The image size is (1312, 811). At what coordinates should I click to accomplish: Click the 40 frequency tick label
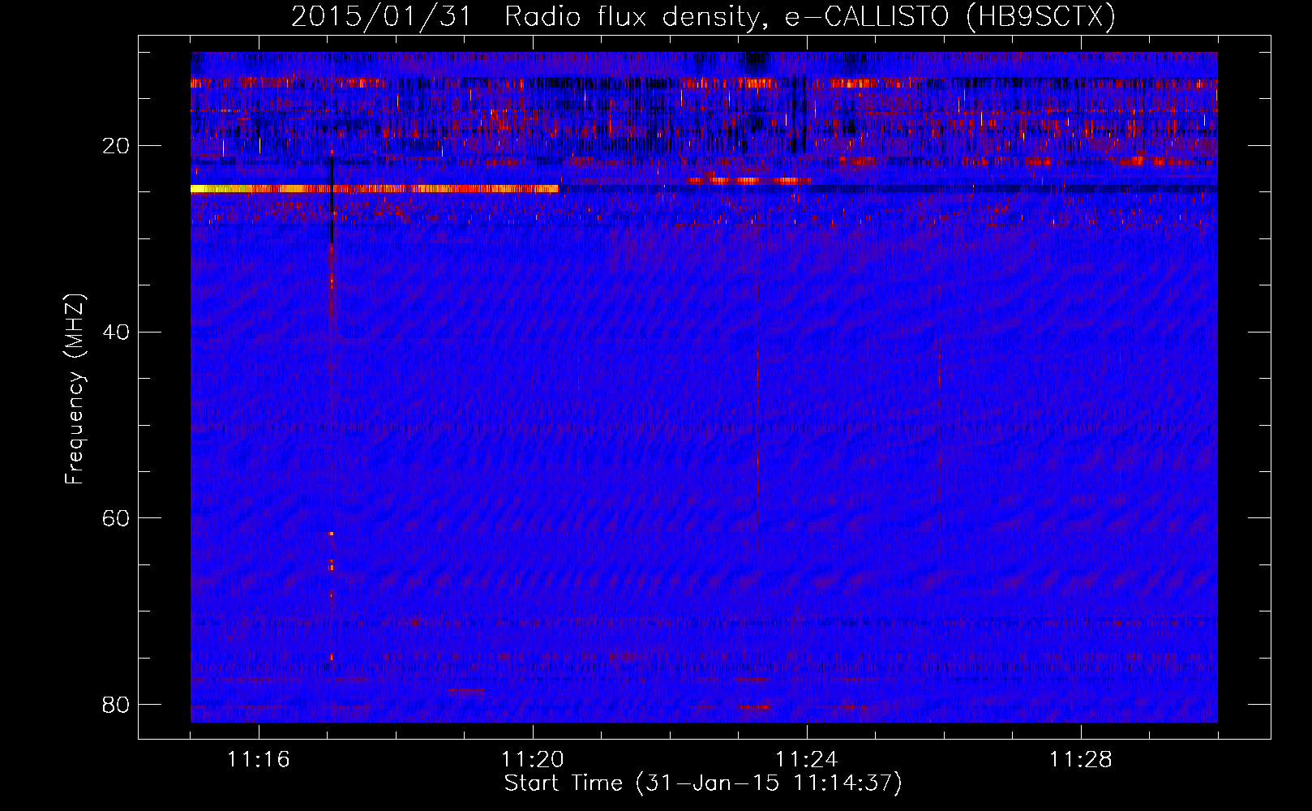pos(116,332)
